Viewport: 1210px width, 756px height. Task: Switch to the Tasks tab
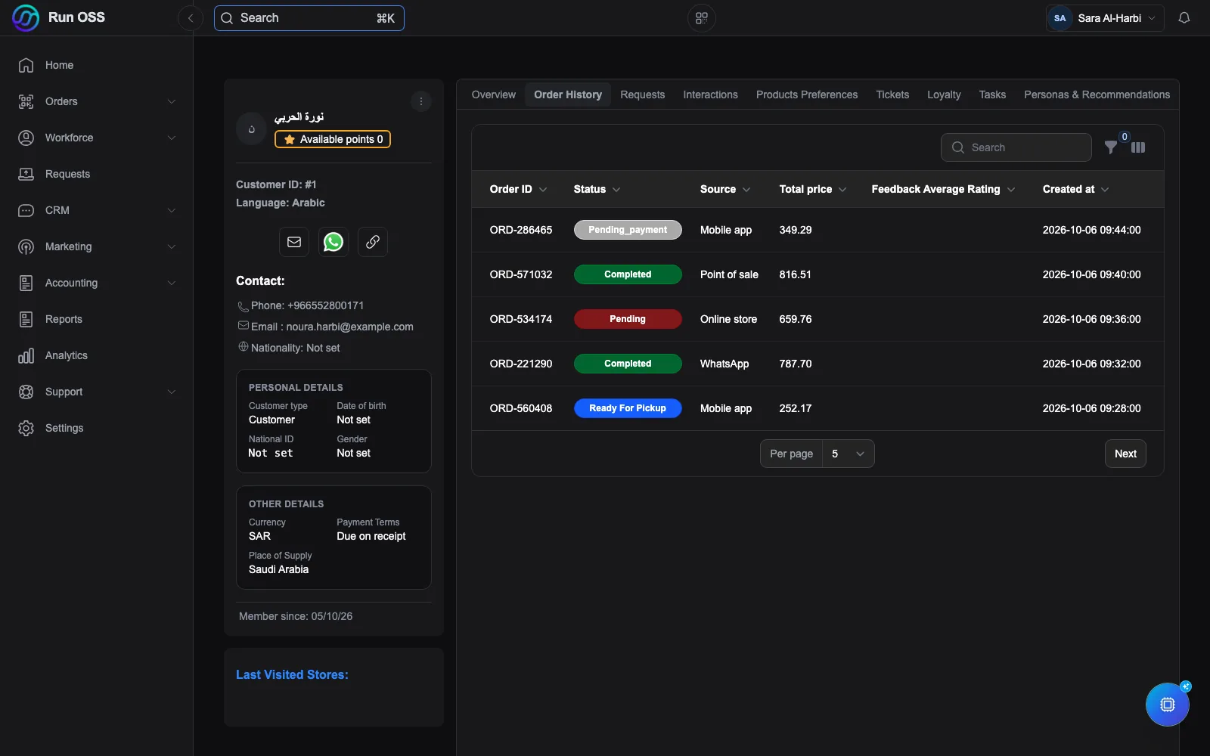(x=992, y=94)
